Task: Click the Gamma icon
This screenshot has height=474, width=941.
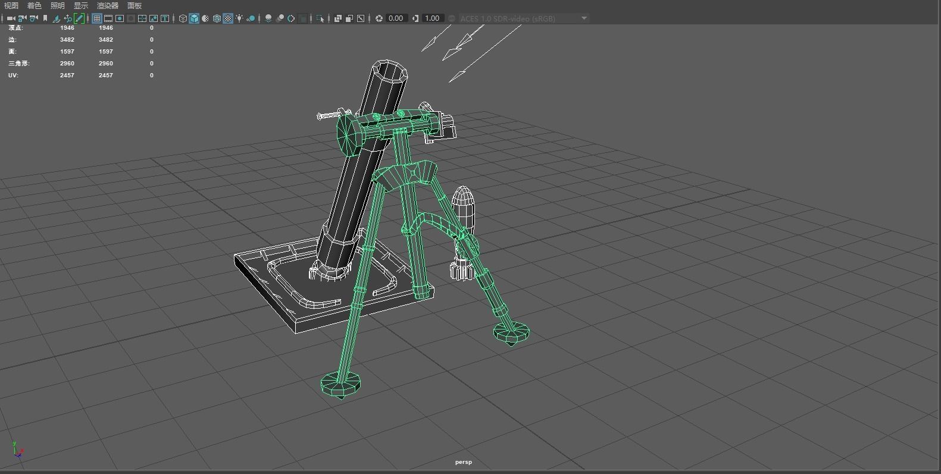Action: [415, 18]
